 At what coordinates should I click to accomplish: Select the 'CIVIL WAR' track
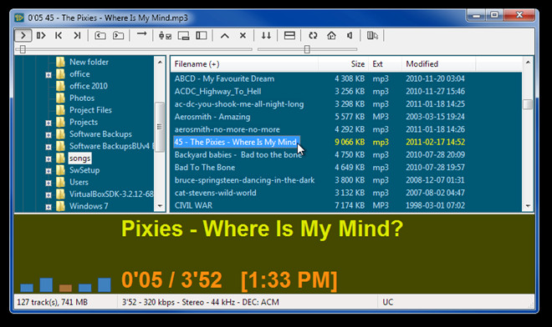click(x=193, y=205)
